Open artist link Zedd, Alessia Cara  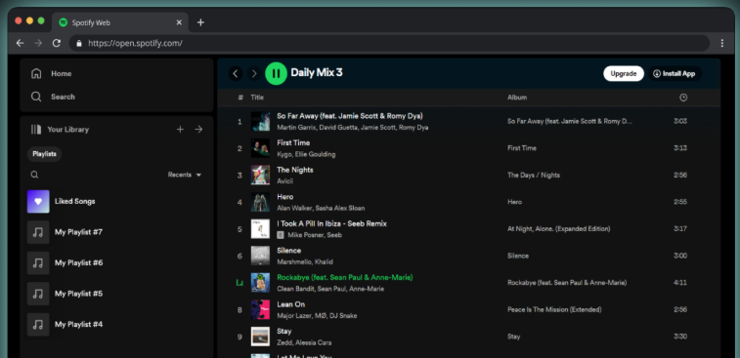point(304,342)
